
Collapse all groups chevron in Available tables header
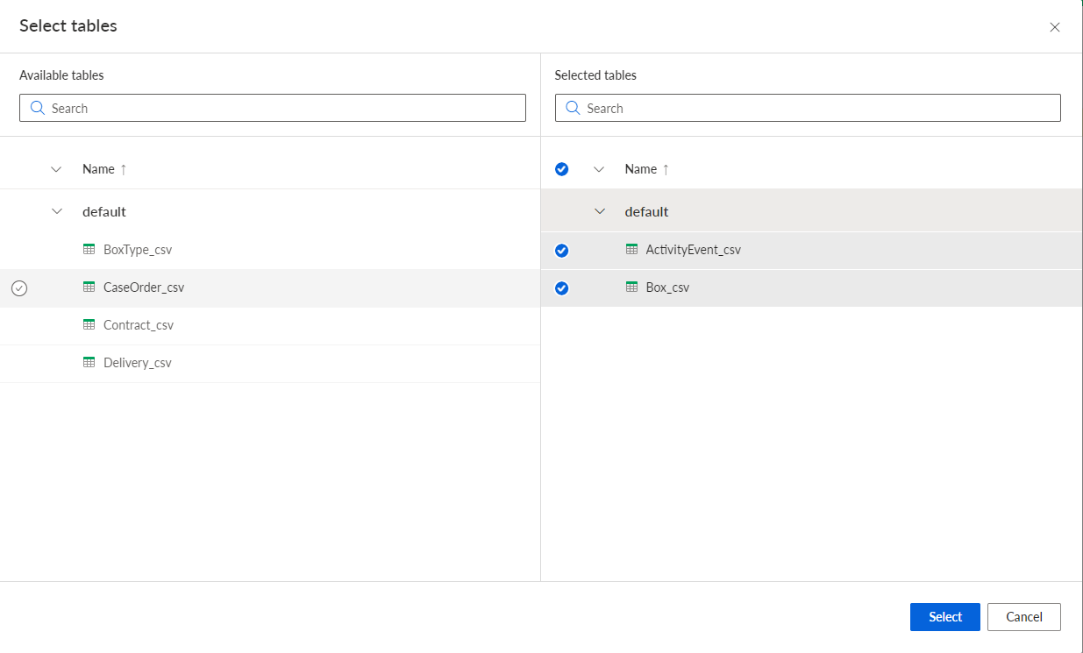coord(57,169)
